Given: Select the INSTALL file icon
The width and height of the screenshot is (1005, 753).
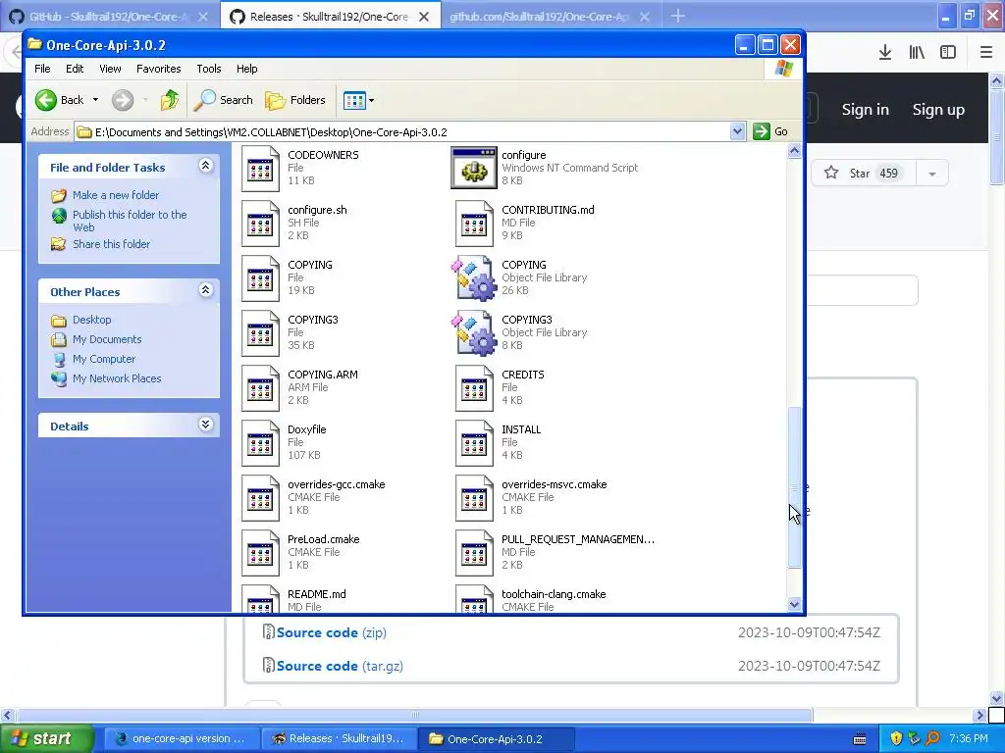Looking at the screenshot, I should (x=474, y=442).
